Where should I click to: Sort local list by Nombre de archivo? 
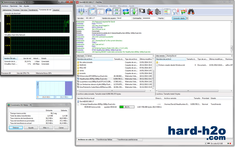click(95, 59)
